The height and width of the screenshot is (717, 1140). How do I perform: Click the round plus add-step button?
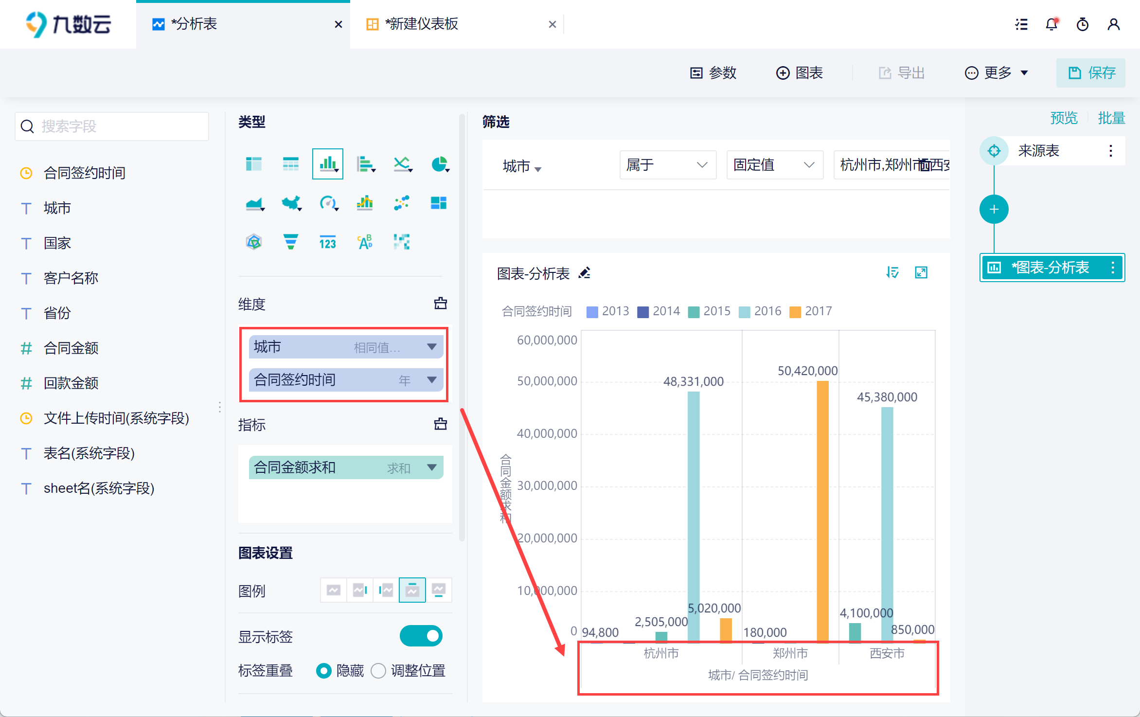pyautogui.click(x=994, y=210)
